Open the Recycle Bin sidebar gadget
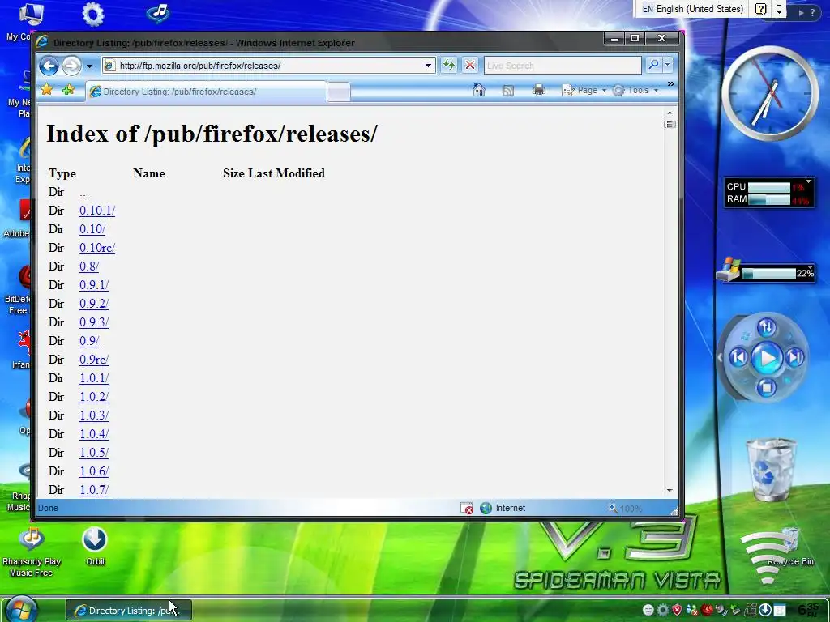This screenshot has height=622, width=830. coord(771,470)
